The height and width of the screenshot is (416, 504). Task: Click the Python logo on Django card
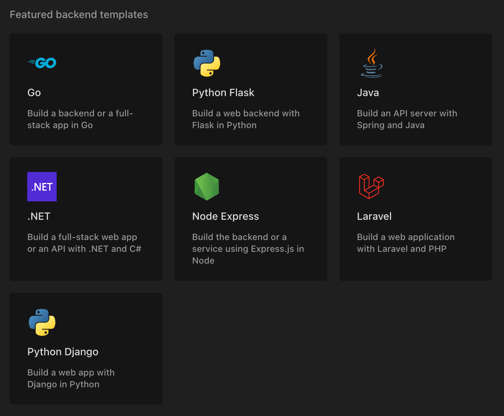pos(42,322)
